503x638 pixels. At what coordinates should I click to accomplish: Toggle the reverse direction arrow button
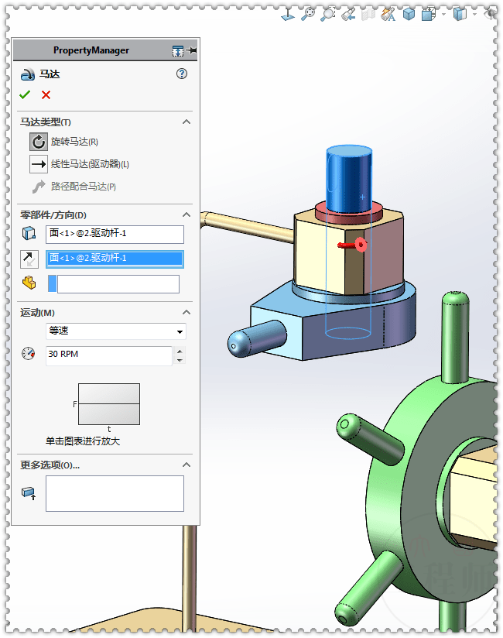click(x=29, y=259)
